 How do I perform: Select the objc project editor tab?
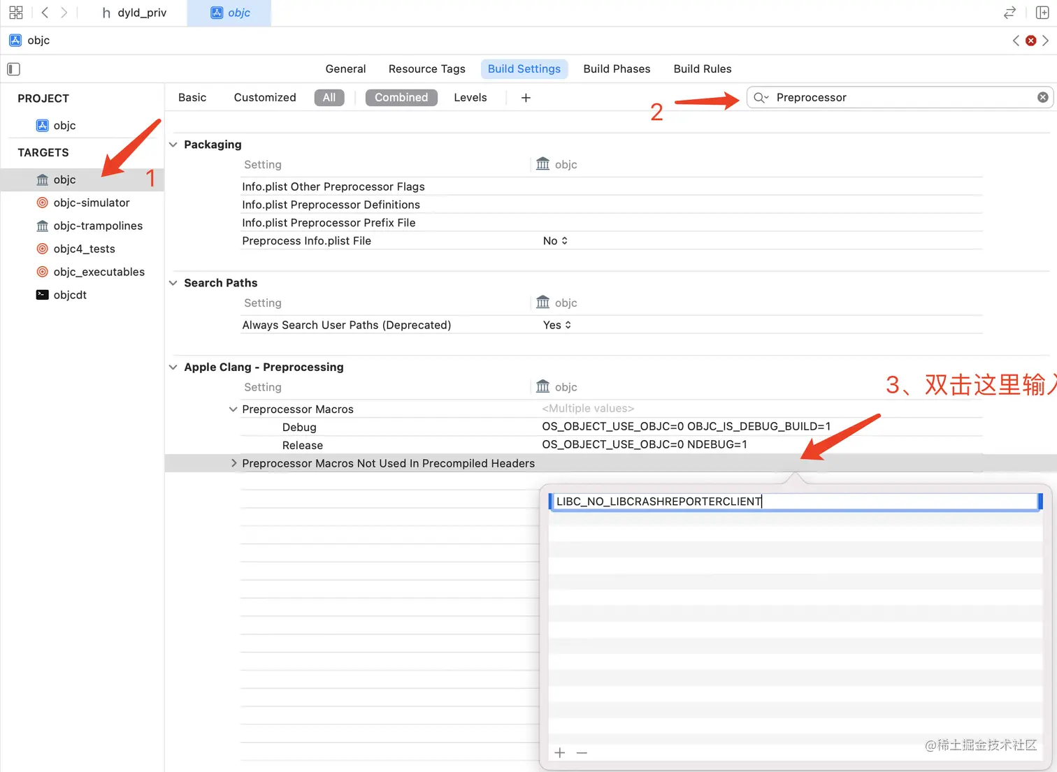tap(230, 13)
